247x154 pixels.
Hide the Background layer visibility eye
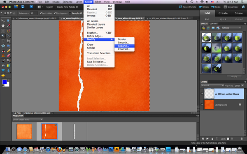coord(202,104)
